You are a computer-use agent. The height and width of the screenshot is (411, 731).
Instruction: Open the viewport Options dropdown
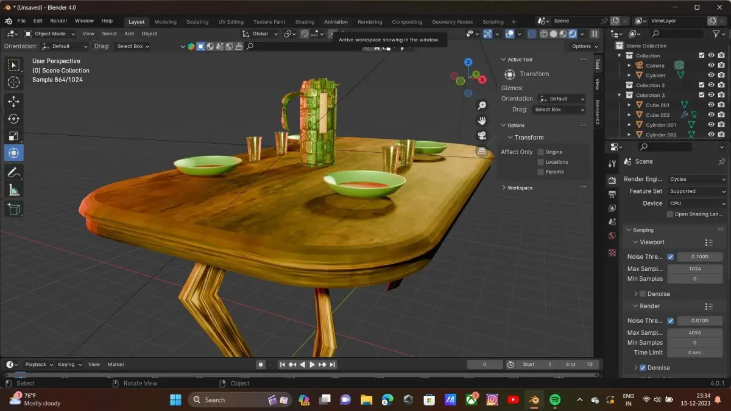(x=584, y=46)
